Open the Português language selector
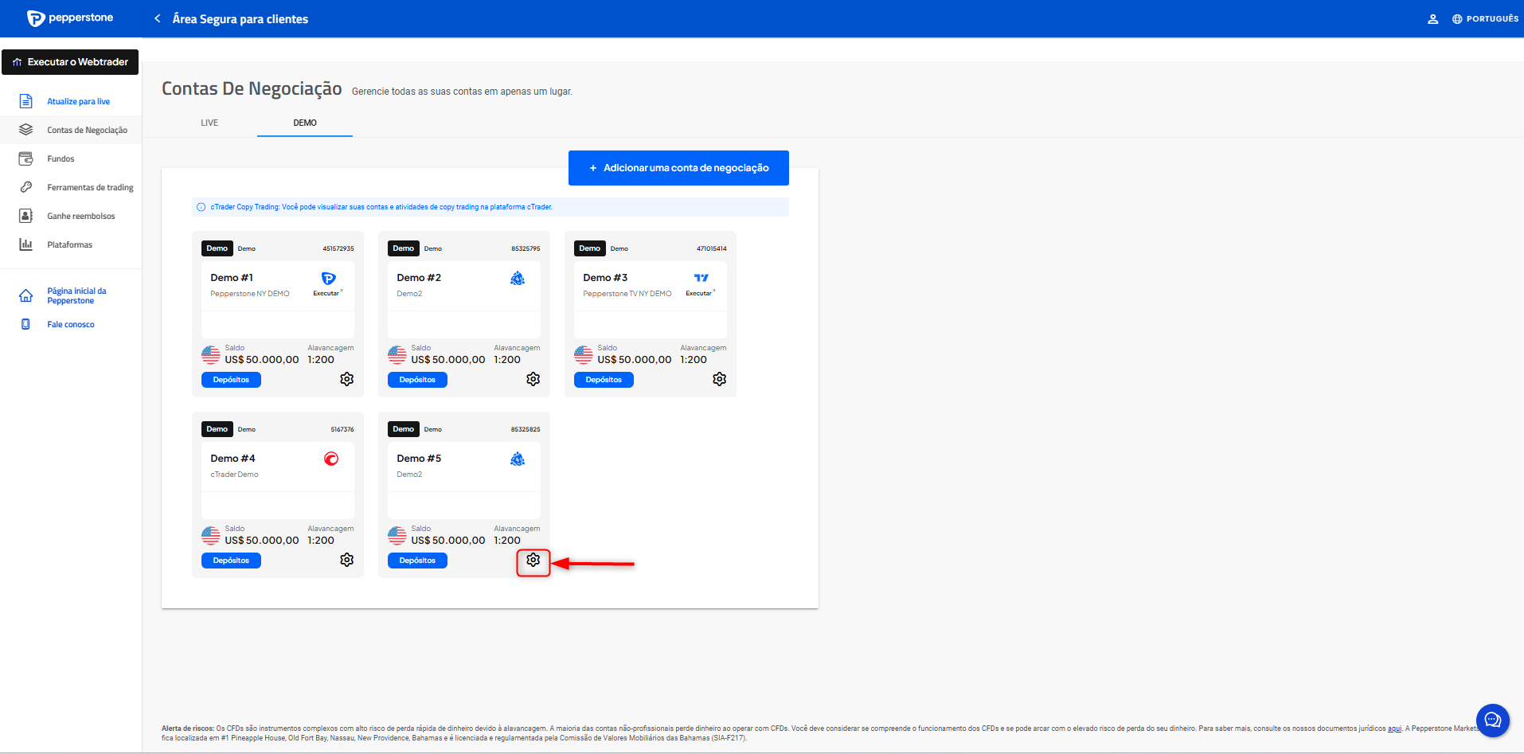Image resolution: width=1524 pixels, height=754 pixels. (x=1485, y=19)
